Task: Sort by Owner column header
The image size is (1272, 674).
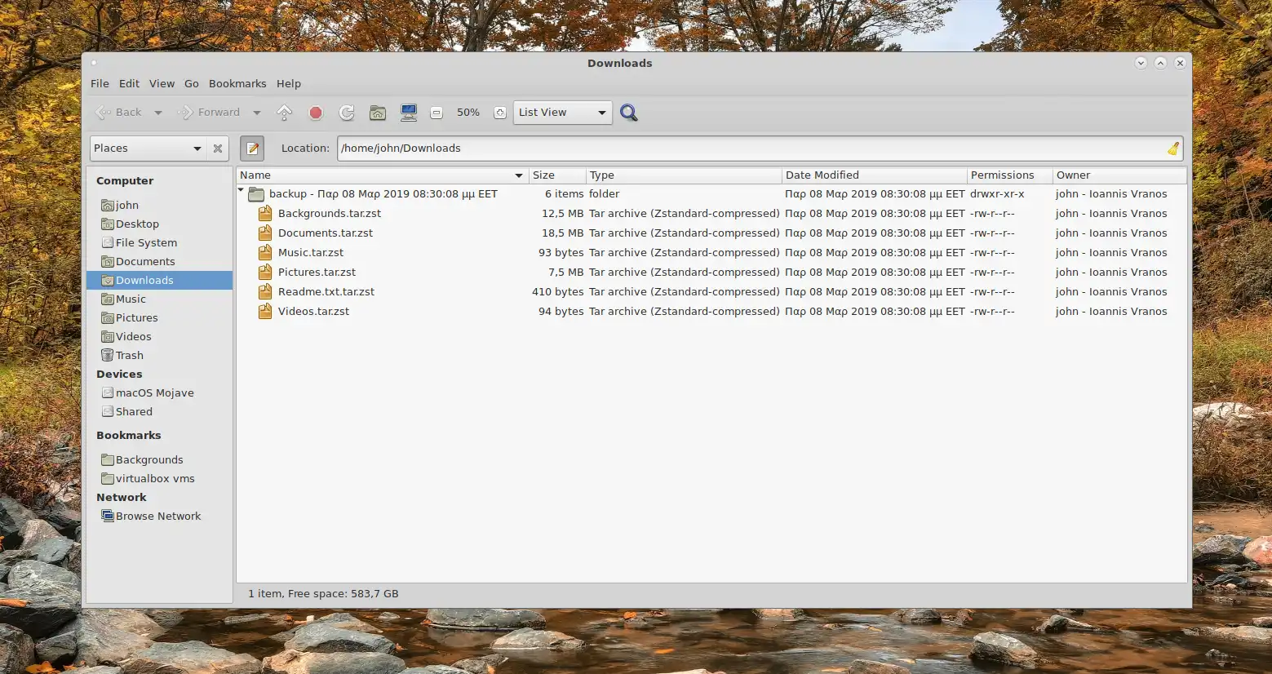Action: pyautogui.click(x=1119, y=175)
